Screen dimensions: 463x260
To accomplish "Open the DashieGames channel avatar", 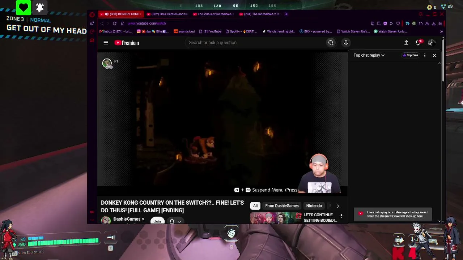I will click(x=106, y=220).
